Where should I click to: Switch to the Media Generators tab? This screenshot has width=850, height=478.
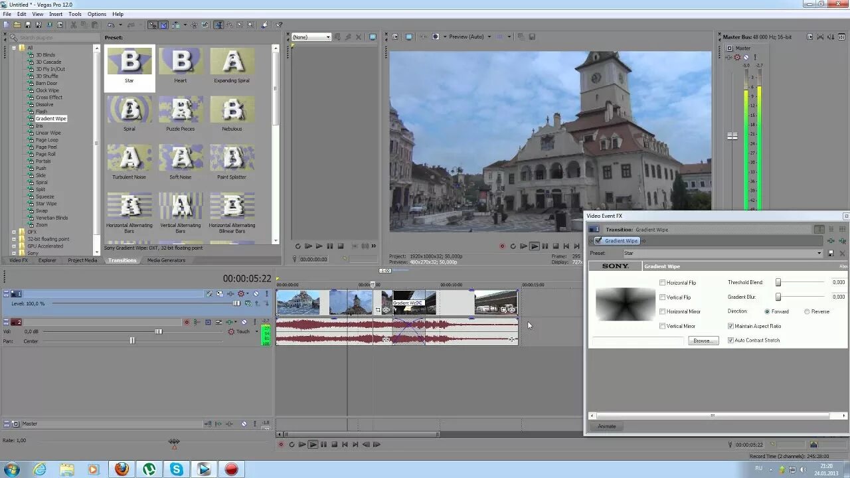click(x=166, y=260)
